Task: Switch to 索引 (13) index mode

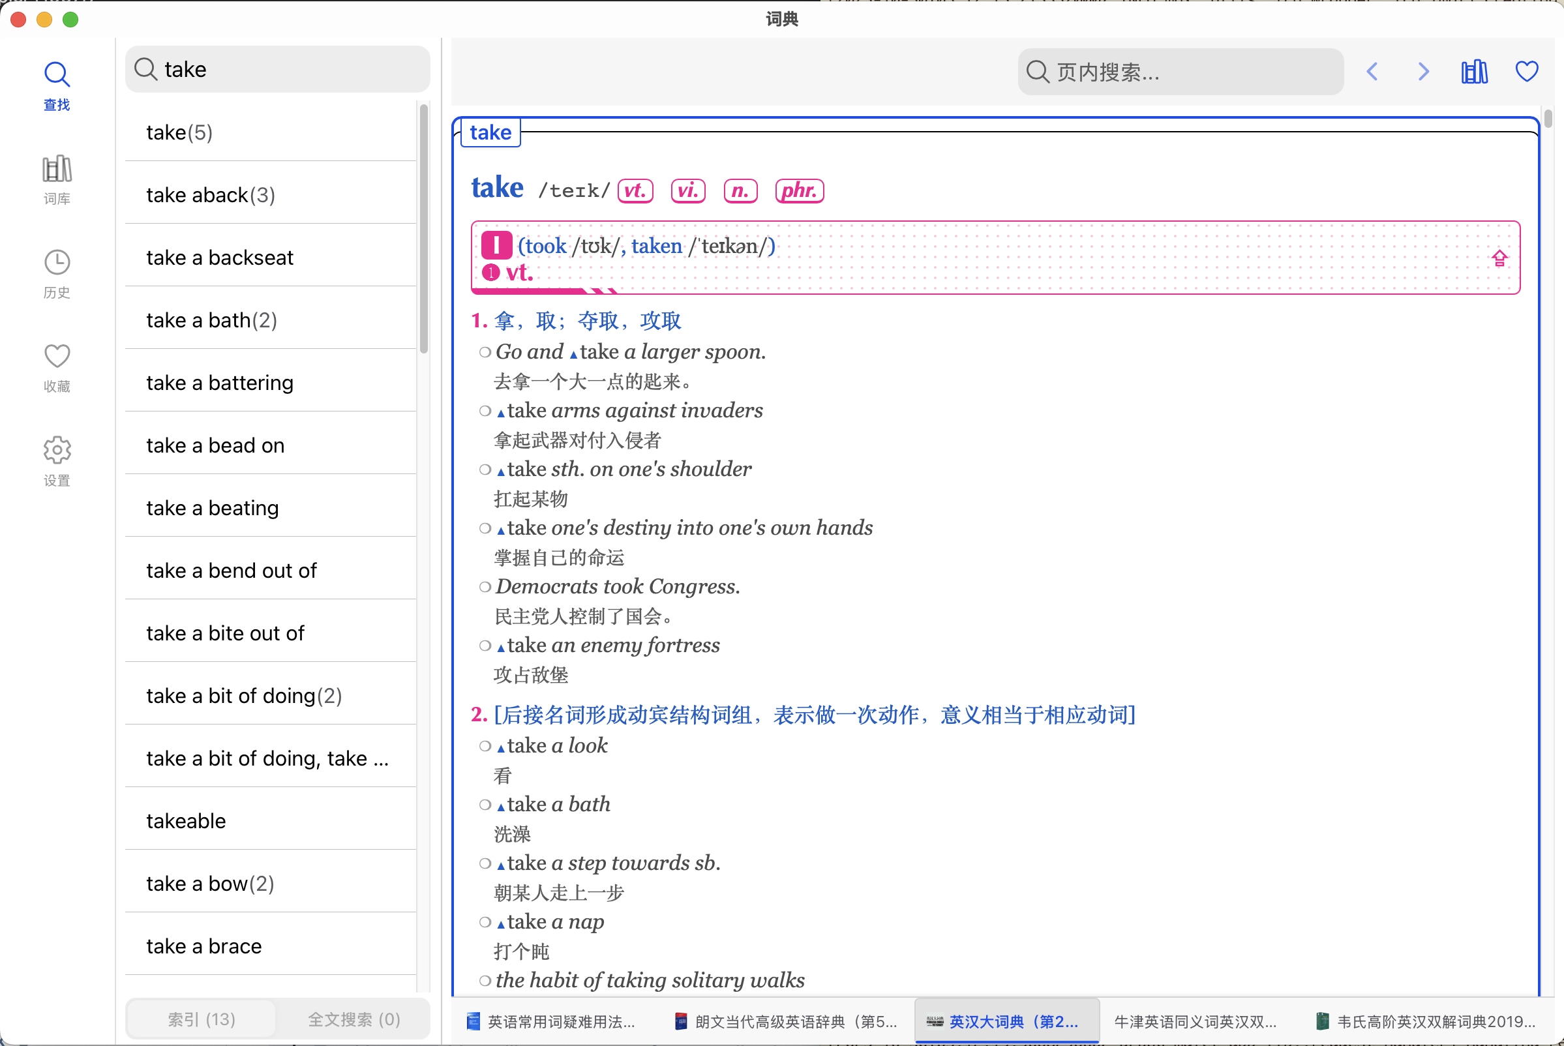Action: (x=201, y=1019)
